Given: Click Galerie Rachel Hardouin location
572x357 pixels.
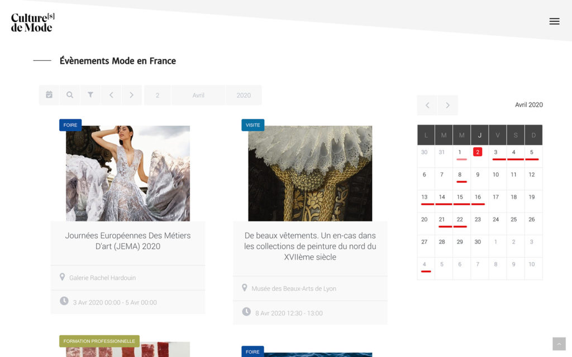Looking at the screenshot, I should tap(103, 278).
